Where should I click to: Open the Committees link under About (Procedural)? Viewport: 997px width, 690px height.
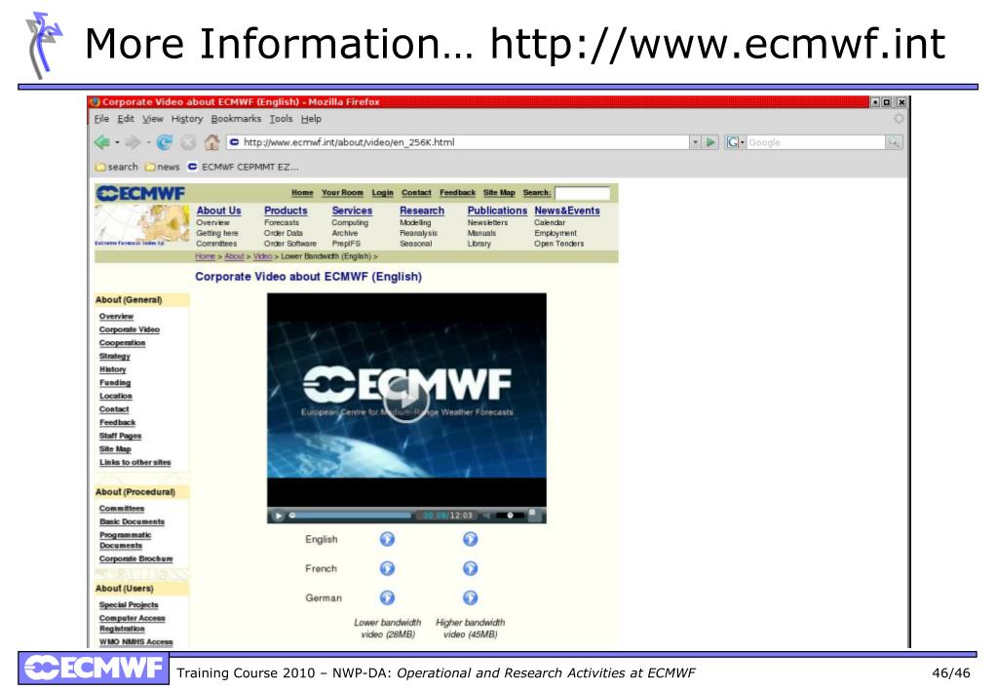coord(122,509)
